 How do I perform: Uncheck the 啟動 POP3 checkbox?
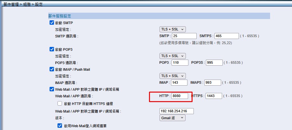coord(52,49)
